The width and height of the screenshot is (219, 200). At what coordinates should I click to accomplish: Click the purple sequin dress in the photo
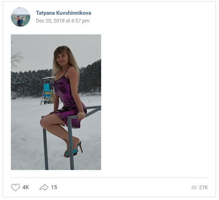tap(68, 99)
